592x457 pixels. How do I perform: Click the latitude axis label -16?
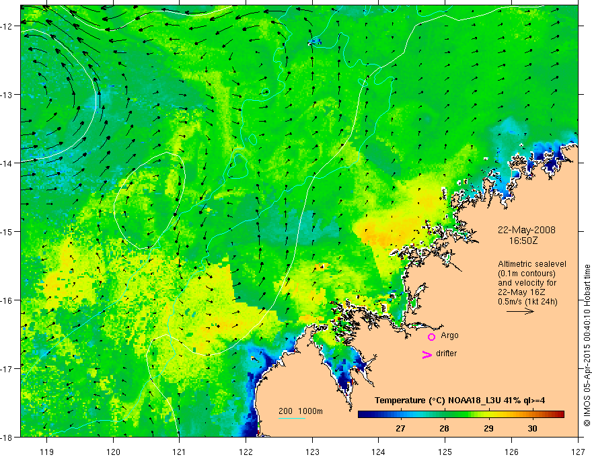point(7,300)
